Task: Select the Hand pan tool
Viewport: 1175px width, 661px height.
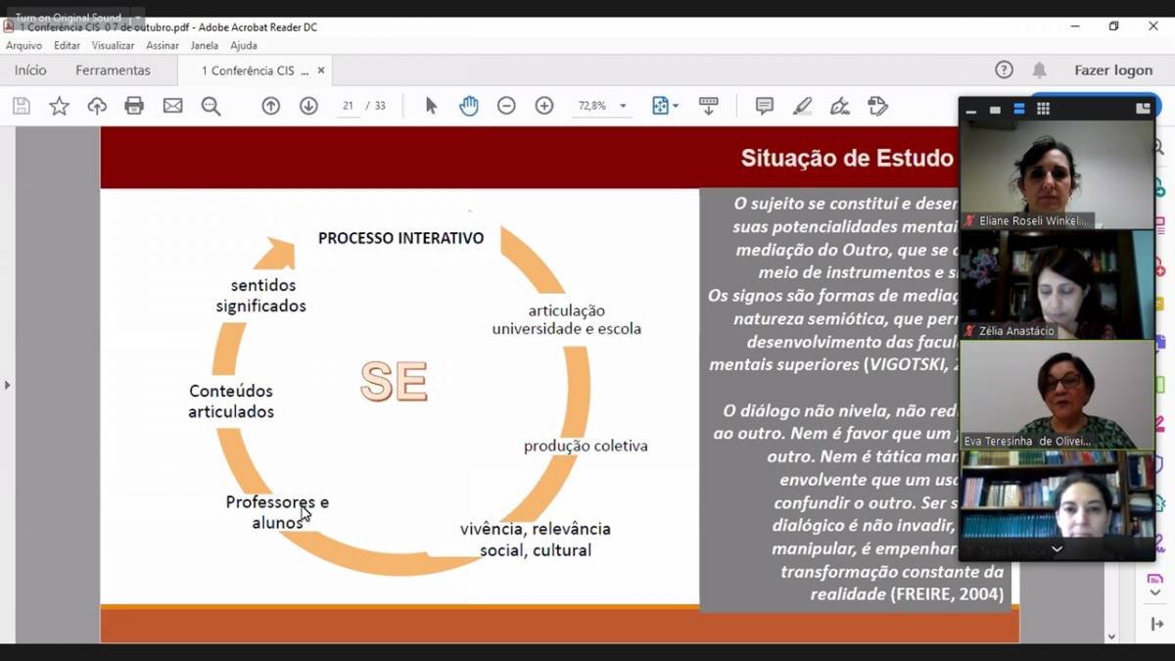Action: point(469,106)
